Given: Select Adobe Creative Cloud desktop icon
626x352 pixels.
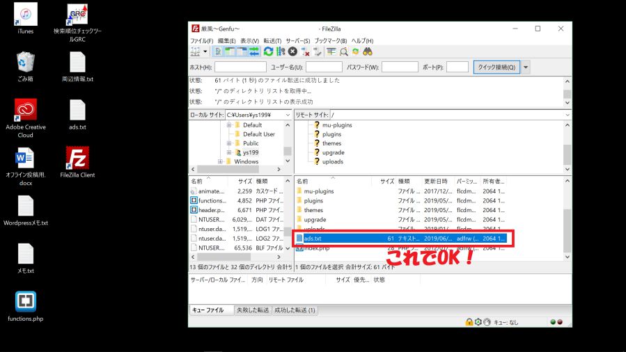Looking at the screenshot, I should (x=26, y=118).
